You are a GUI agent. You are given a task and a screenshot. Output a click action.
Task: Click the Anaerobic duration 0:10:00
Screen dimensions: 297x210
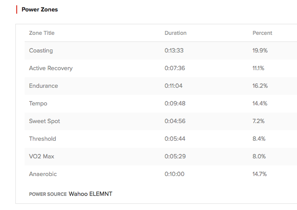(174, 174)
